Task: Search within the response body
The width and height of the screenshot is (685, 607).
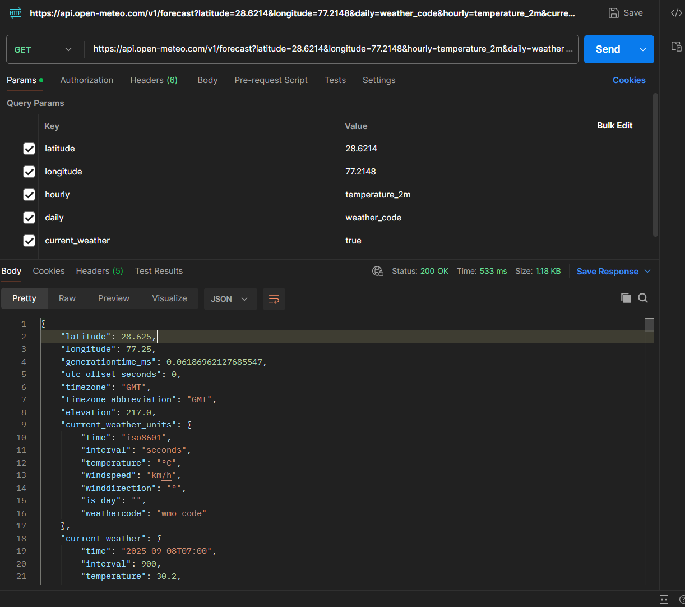Action: point(643,298)
